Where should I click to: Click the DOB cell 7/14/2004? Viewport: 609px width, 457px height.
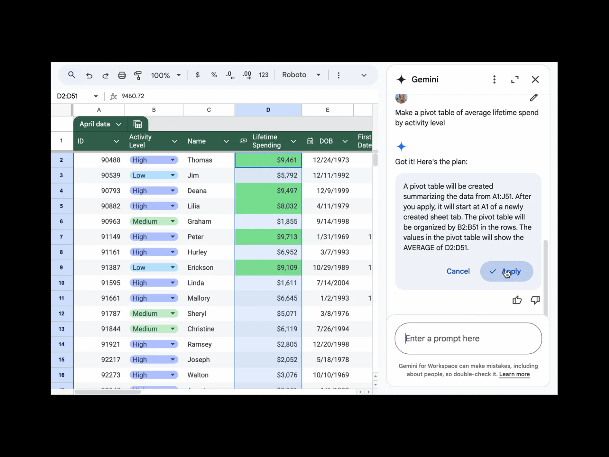pyautogui.click(x=327, y=283)
